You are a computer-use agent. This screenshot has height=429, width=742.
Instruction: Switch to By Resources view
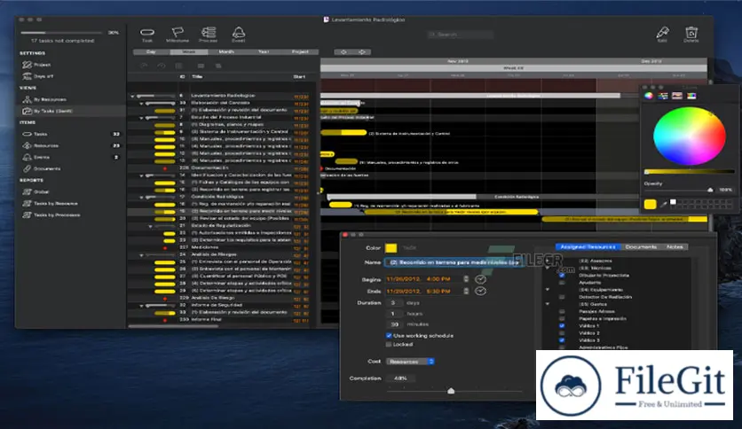coord(44,99)
